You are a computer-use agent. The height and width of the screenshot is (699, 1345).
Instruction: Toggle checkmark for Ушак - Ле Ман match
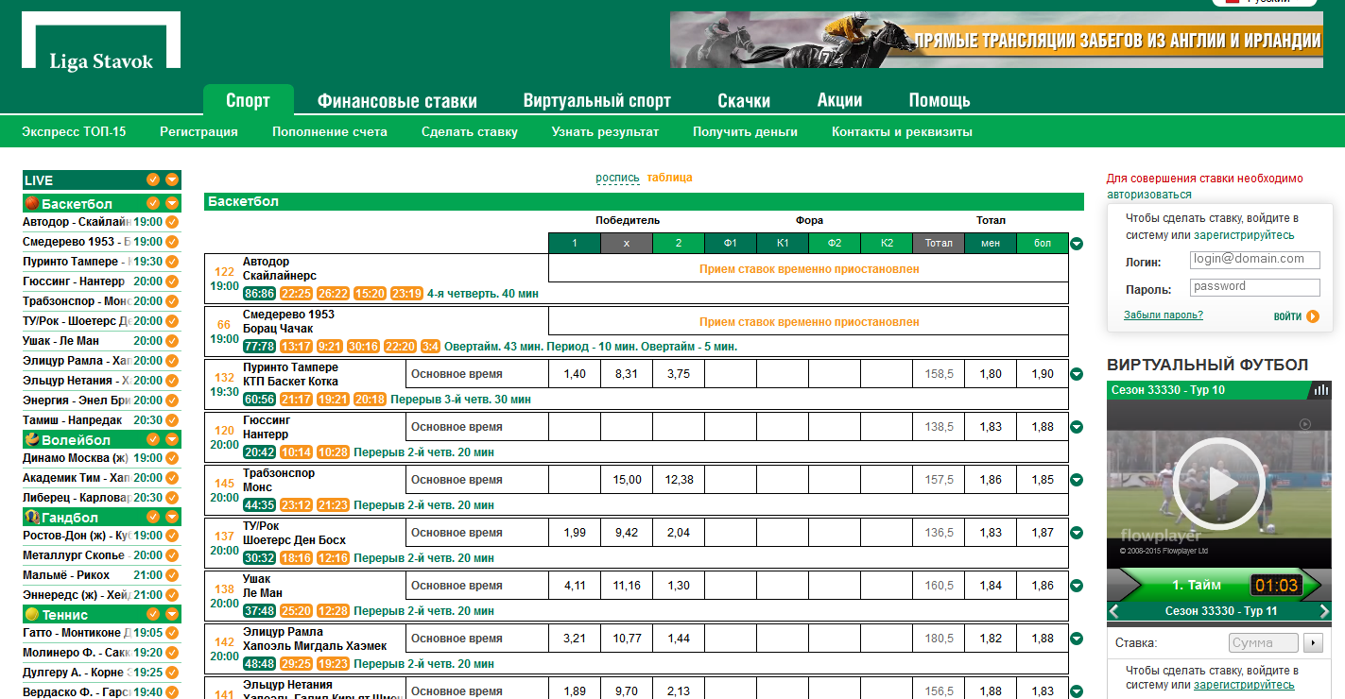(x=172, y=341)
